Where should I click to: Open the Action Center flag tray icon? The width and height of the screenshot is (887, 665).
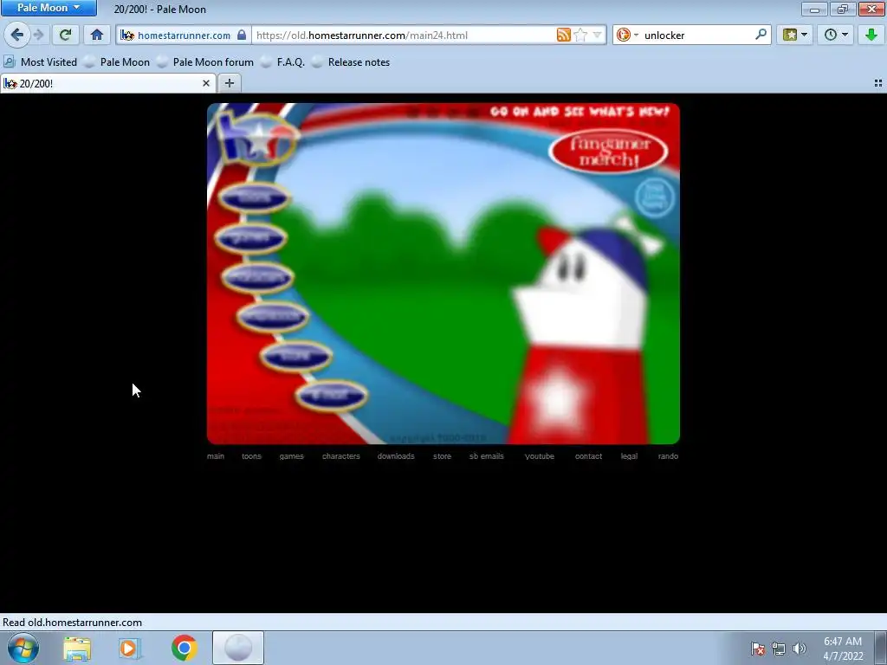point(757,649)
